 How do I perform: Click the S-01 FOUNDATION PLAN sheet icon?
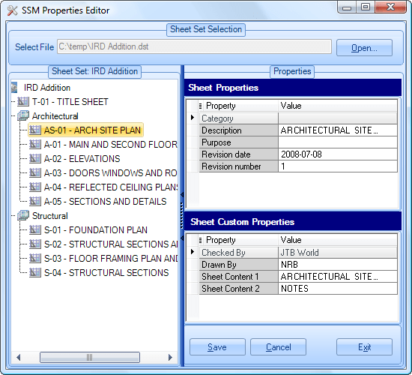click(x=35, y=229)
